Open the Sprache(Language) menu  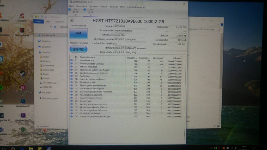coord(136,7)
